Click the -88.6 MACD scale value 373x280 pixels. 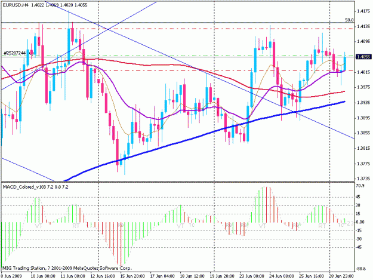pyautogui.click(x=361, y=269)
